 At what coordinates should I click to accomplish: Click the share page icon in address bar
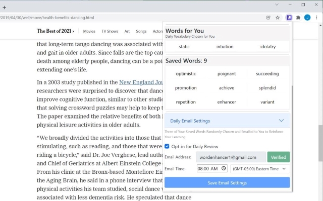[x=268, y=18]
